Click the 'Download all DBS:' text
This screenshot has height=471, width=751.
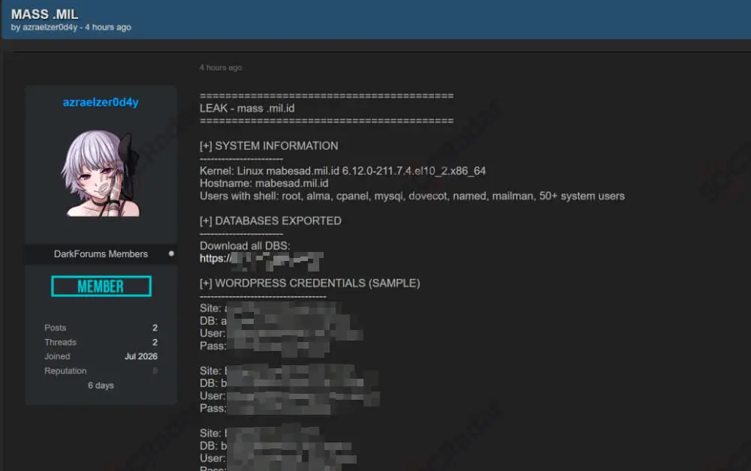click(x=245, y=246)
